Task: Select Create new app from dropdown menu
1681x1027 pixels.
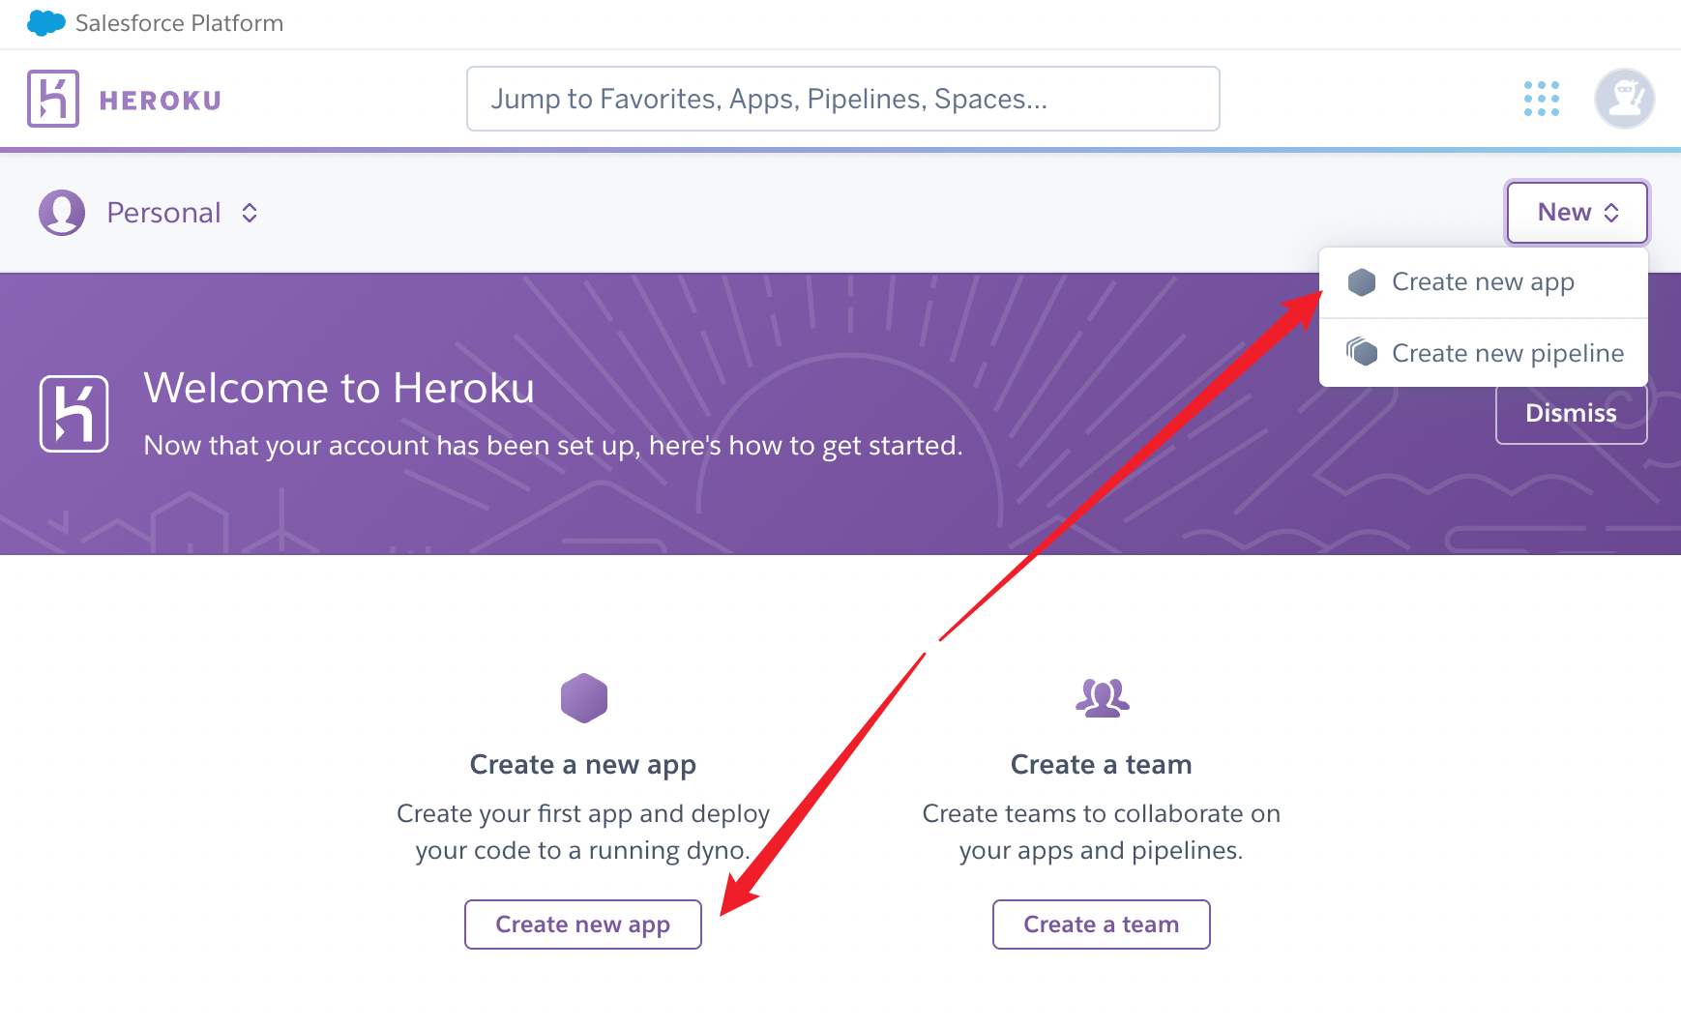Action: pos(1484,282)
